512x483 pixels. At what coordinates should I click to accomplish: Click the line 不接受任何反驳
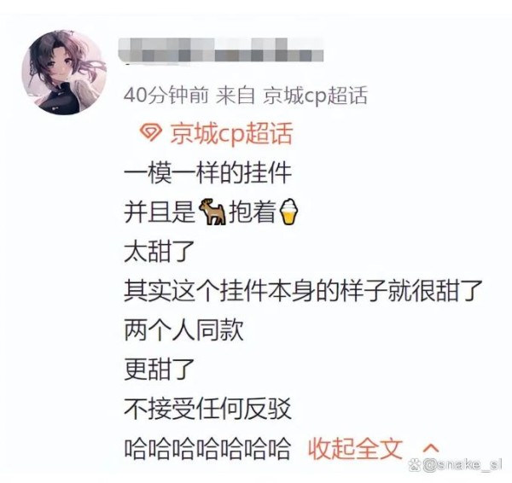pos(207,408)
